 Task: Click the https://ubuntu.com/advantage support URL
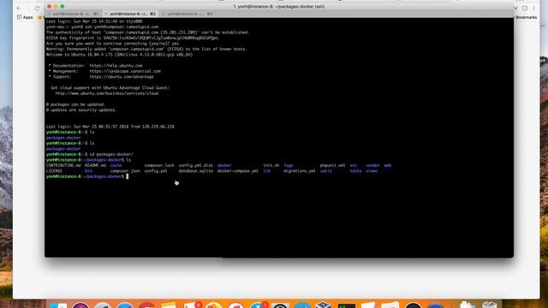[x=122, y=77]
